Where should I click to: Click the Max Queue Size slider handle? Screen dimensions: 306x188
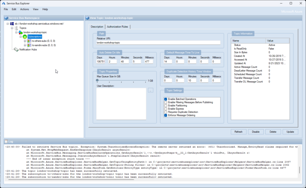pos(98,81)
